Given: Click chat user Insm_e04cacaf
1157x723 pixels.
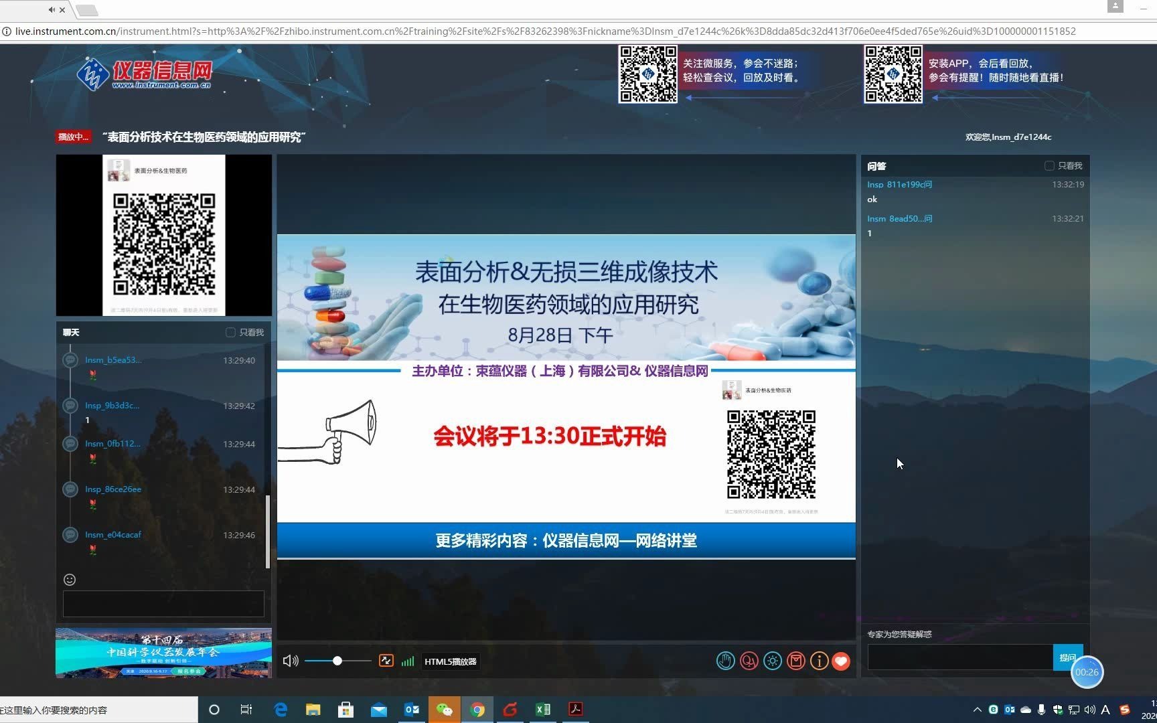Looking at the screenshot, I should click(x=113, y=535).
